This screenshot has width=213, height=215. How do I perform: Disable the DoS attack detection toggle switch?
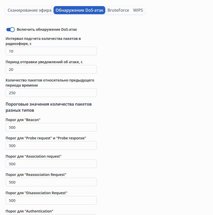(x=10, y=29)
